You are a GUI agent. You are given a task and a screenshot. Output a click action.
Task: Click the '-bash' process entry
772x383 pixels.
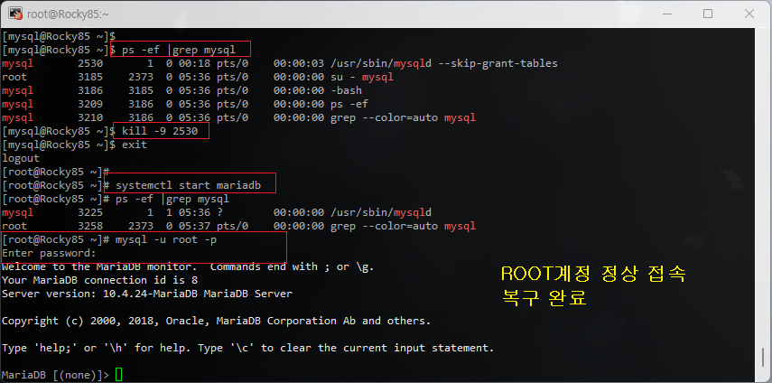tap(347, 90)
